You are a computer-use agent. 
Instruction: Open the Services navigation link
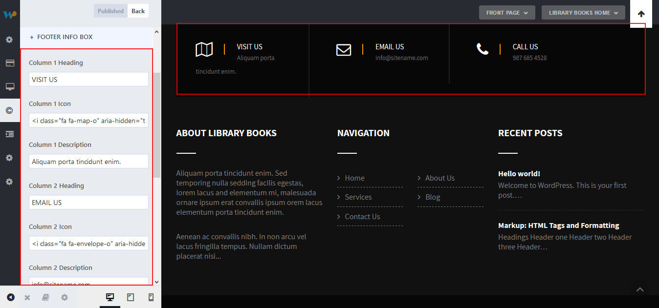click(x=358, y=197)
